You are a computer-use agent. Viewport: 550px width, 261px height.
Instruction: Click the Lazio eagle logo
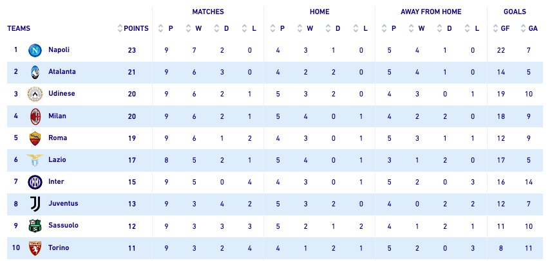click(x=35, y=160)
